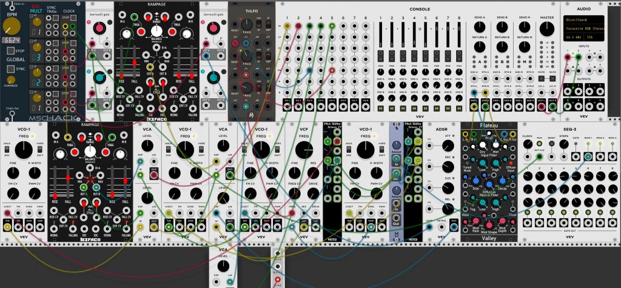
Task: Mute Console channel 1 with M button
Action: click(381, 108)
